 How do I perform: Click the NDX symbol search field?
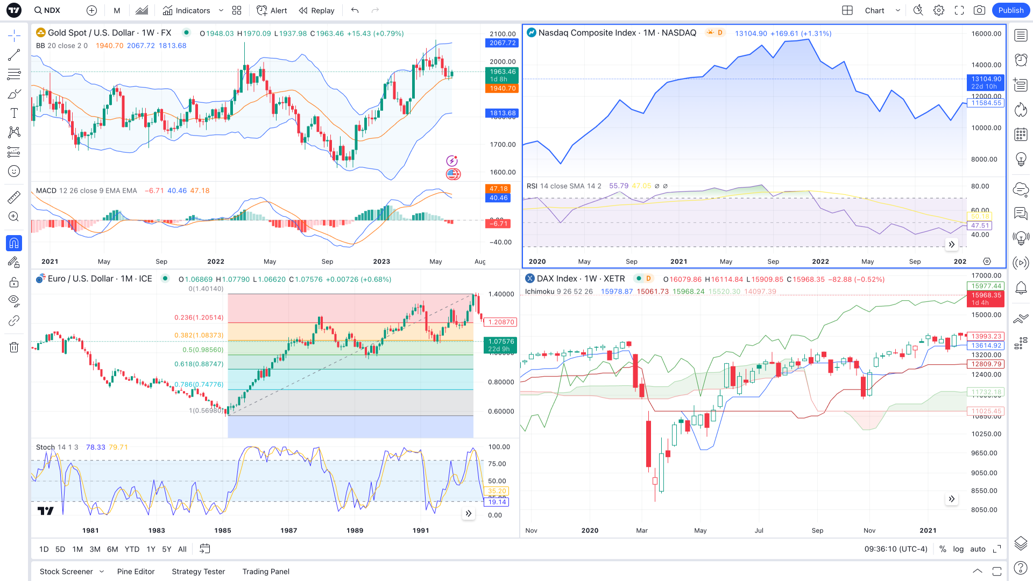coord(52,10)
